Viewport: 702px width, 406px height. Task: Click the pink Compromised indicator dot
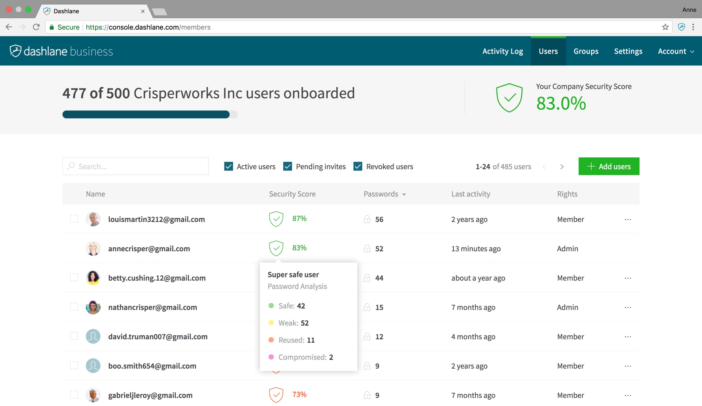(271, 357)
